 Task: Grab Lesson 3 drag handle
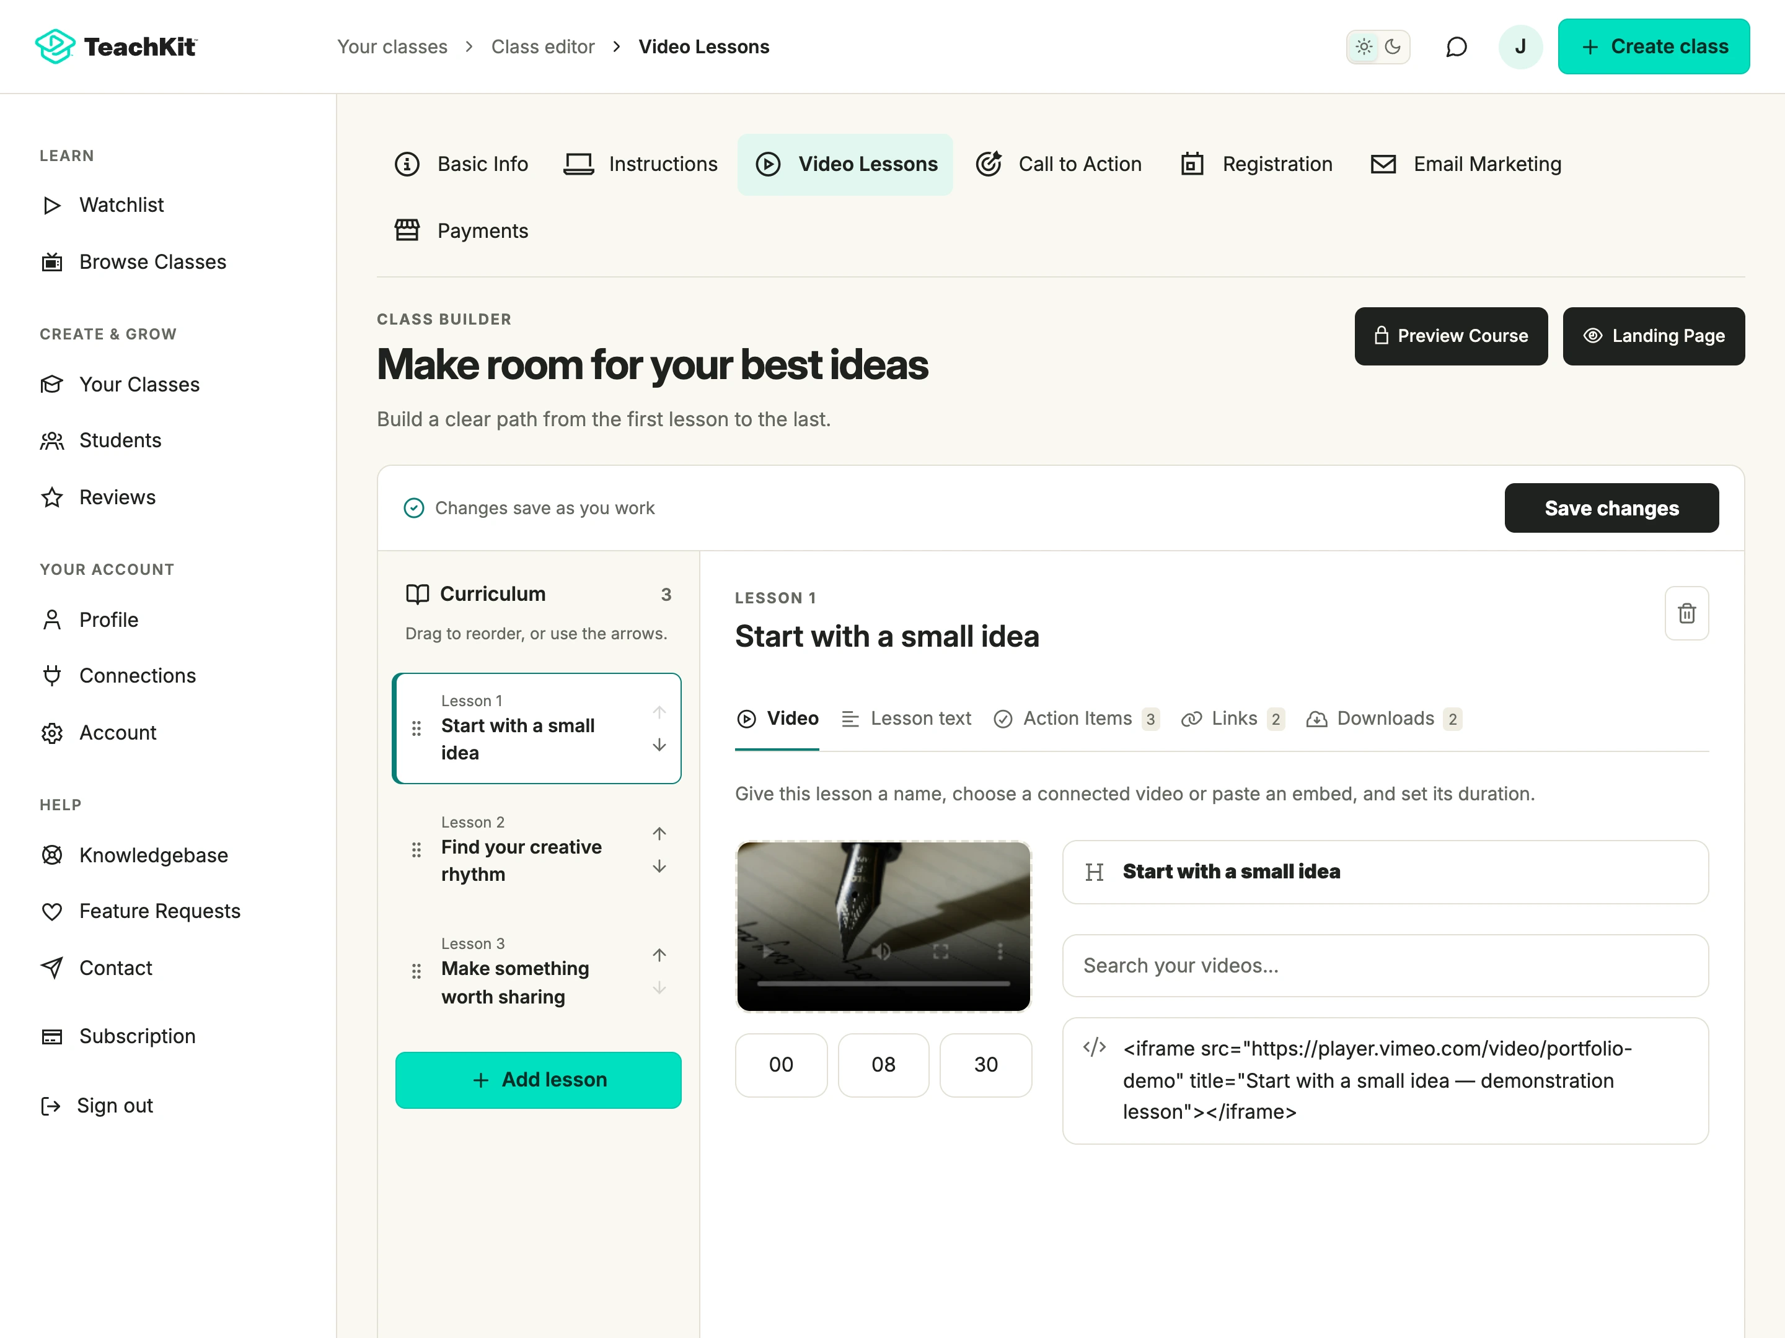[416, 971]
